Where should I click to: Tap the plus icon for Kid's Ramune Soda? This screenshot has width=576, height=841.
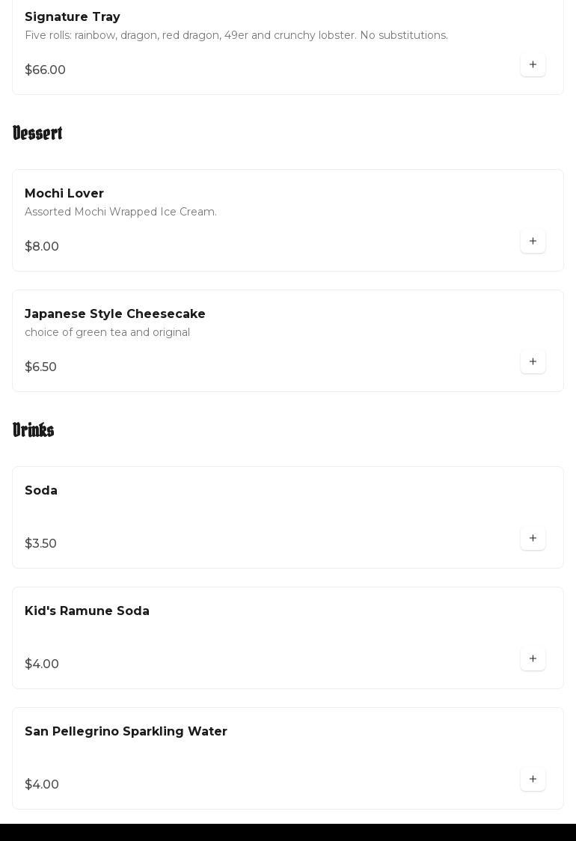533,659
